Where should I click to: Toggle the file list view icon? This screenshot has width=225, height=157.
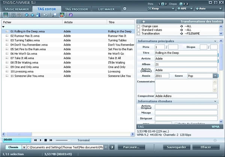point(6,15)
